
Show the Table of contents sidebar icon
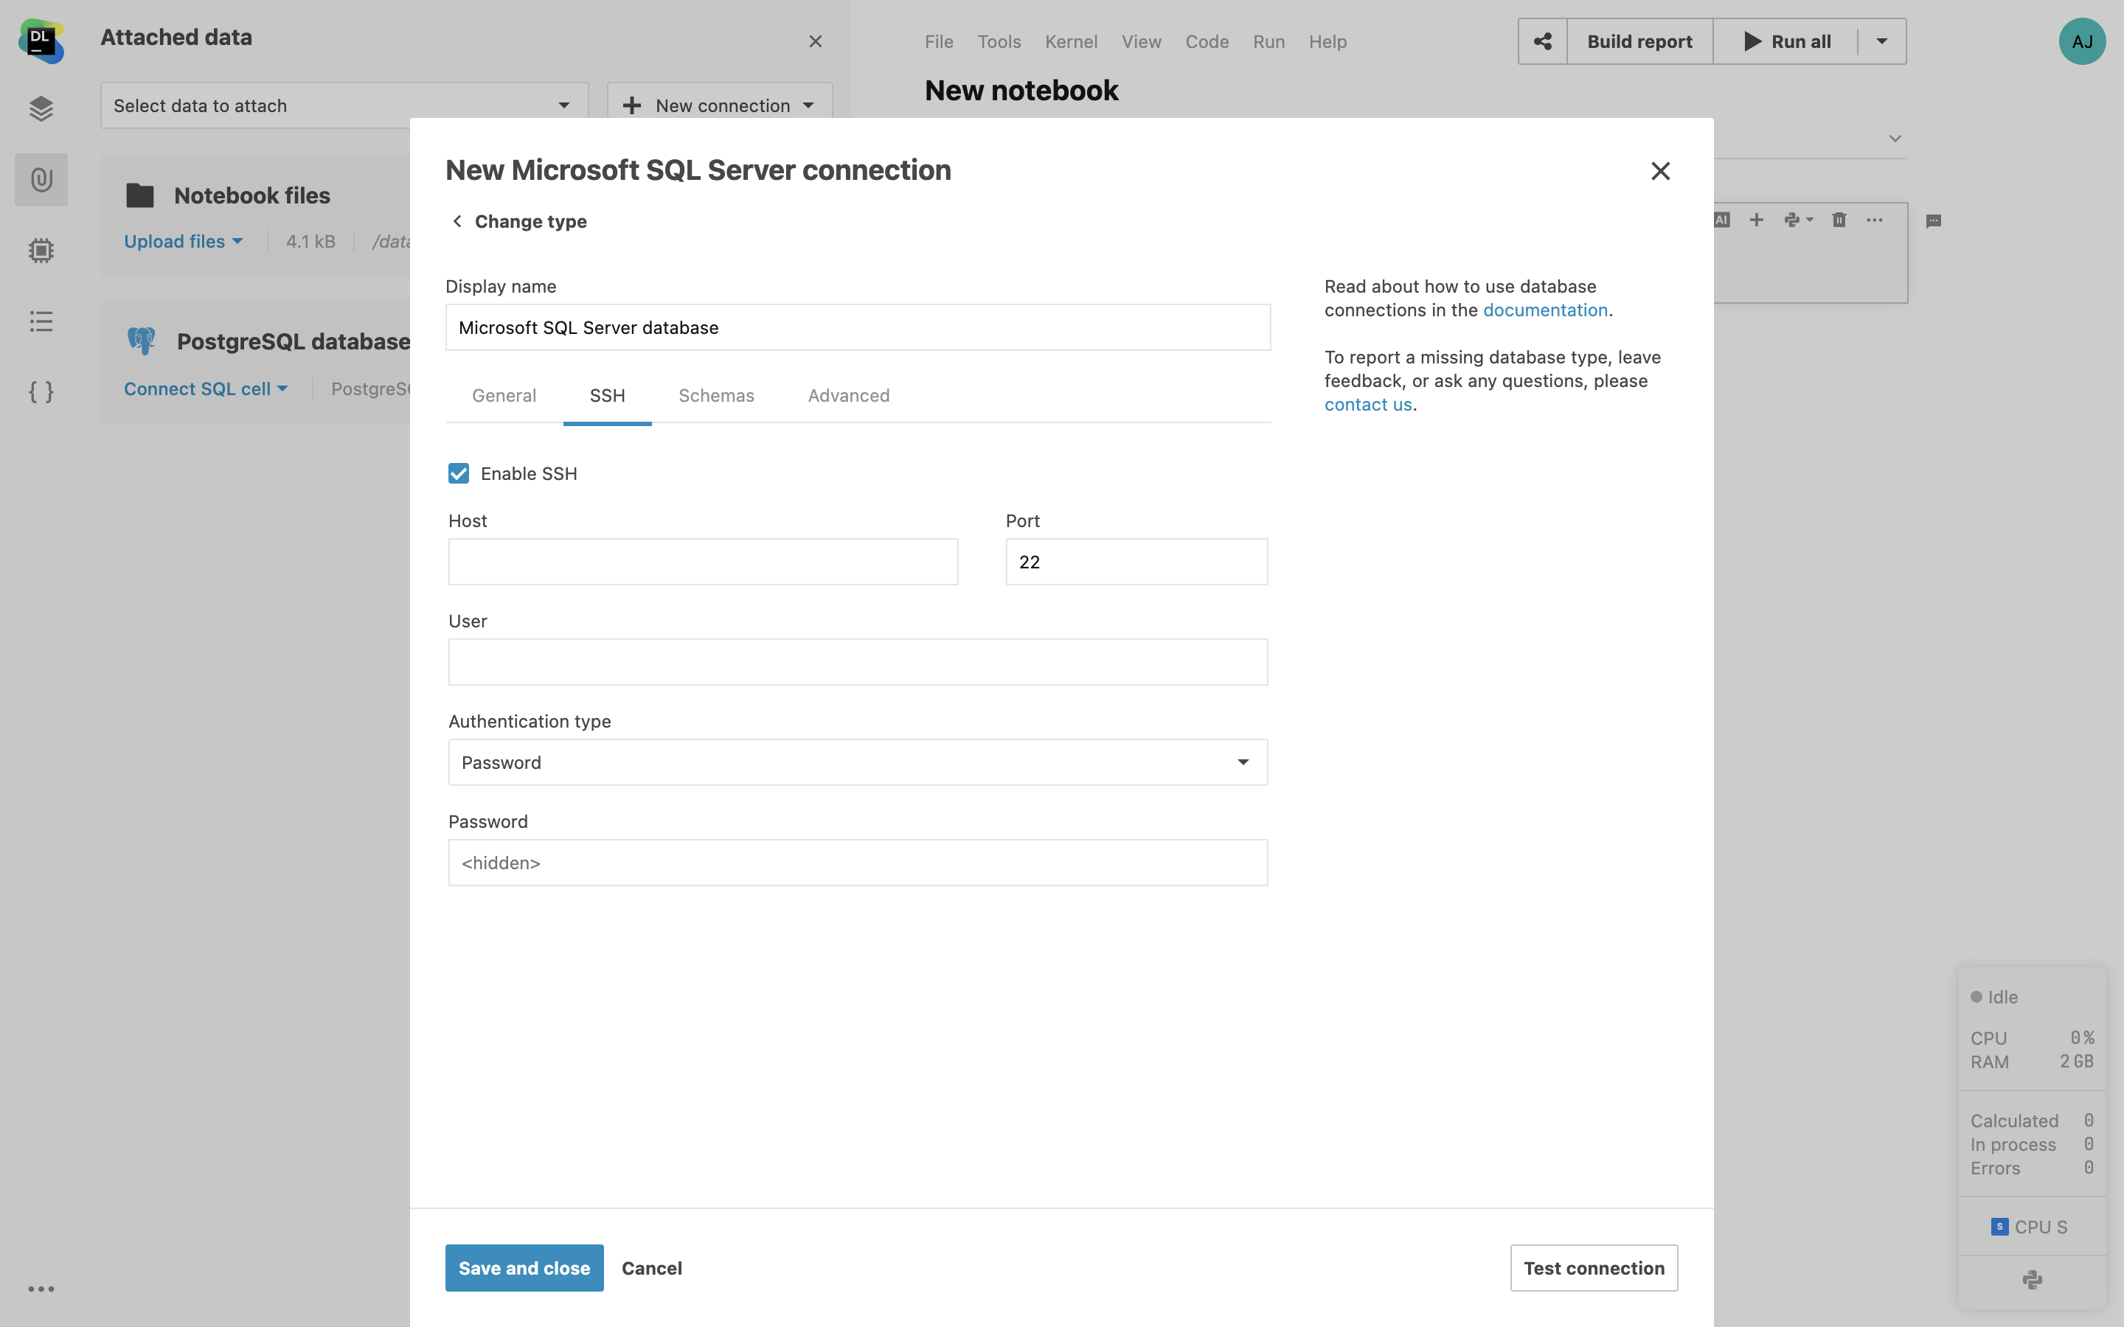pos(41,321)
